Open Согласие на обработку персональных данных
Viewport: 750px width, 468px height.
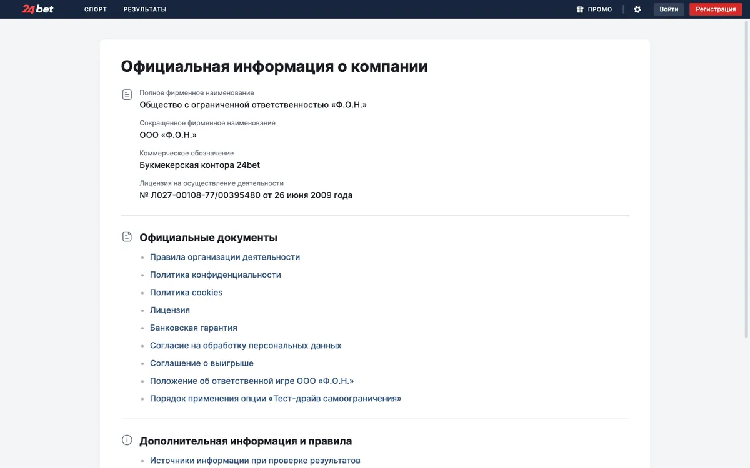[246, 345]
